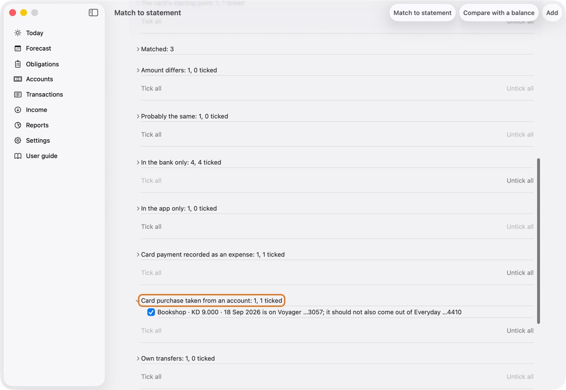Tick all under Probably the same

[151, 134]
